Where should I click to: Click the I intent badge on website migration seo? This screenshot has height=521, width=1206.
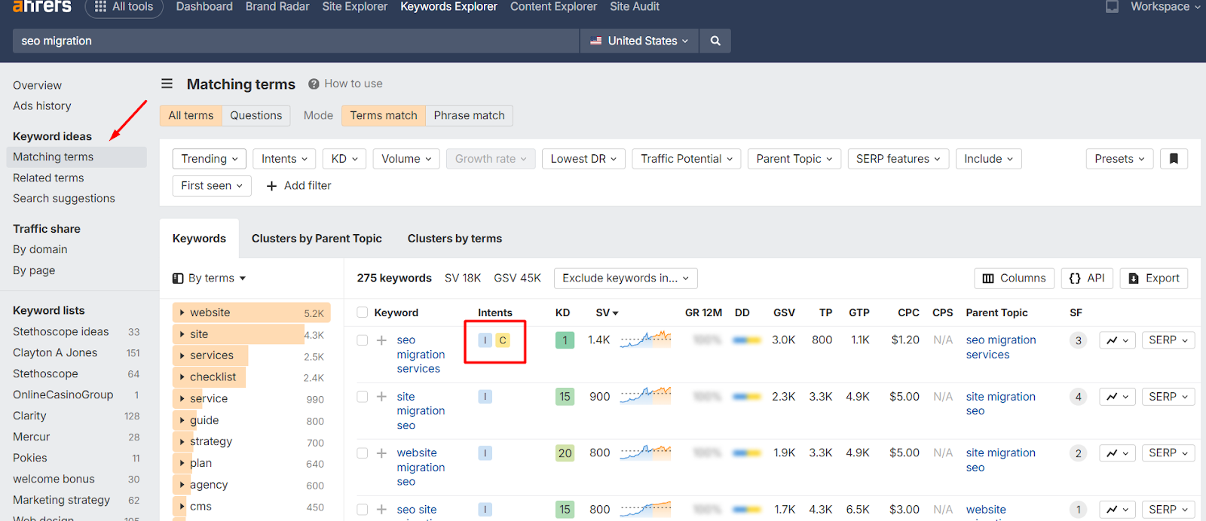tap(485, 453)
